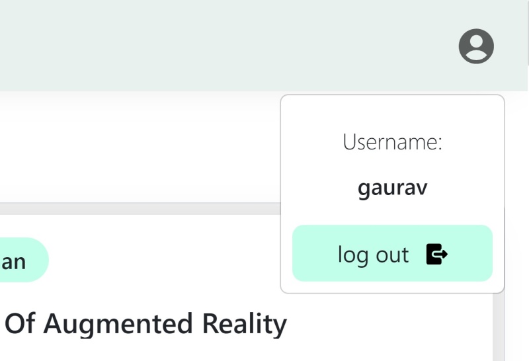Click the user profile avatar icon
The image size is (529, 361).
[x=476, y=46]
